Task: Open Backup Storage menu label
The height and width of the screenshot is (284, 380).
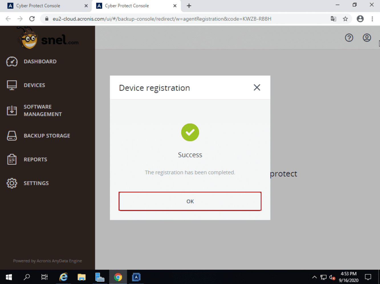Action: tap(47, 136)
